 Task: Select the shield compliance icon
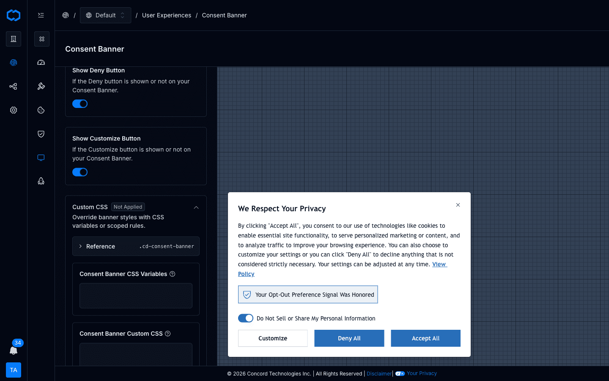[x=41, y=134]
